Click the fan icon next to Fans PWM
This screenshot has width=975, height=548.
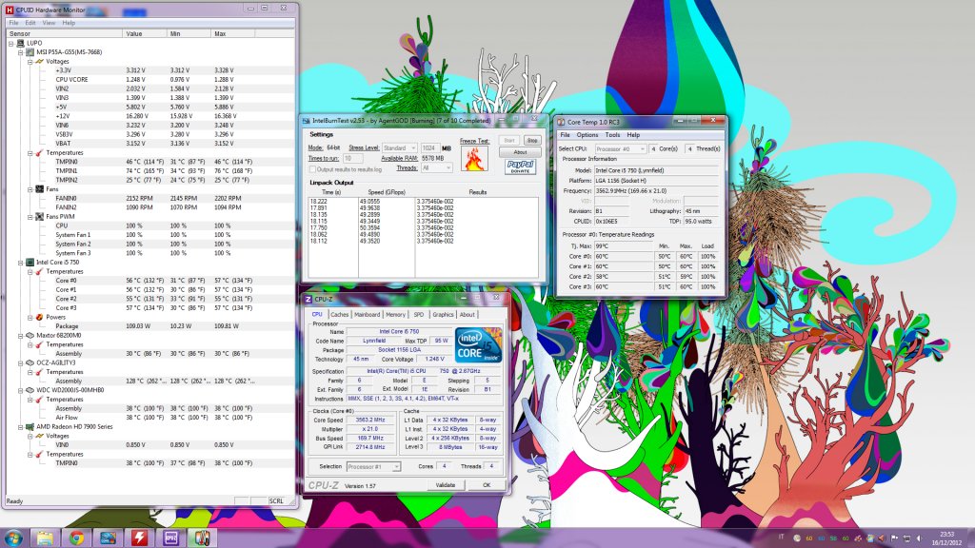point(40,217)
